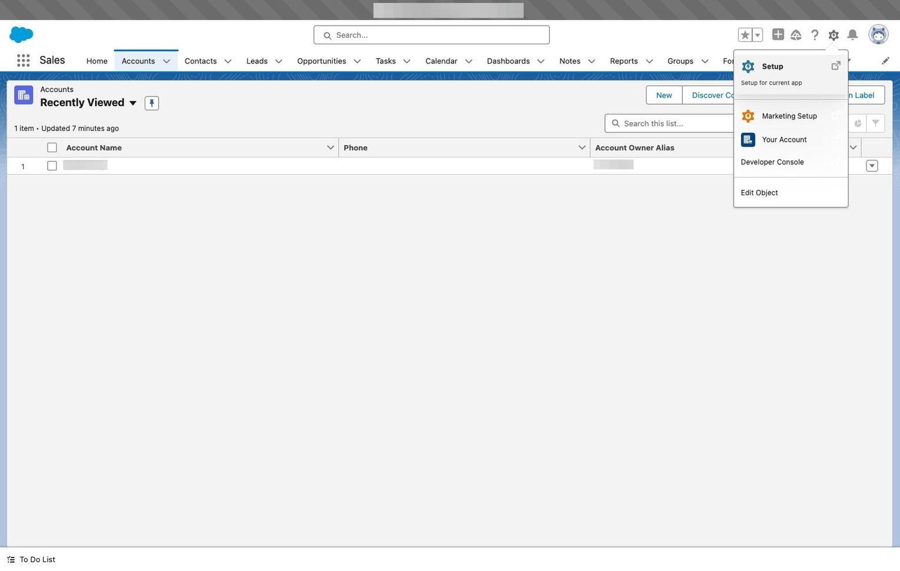Open the Trailhead guidance icon
Viewport: 900px width, 571px height.
[796, 35]
